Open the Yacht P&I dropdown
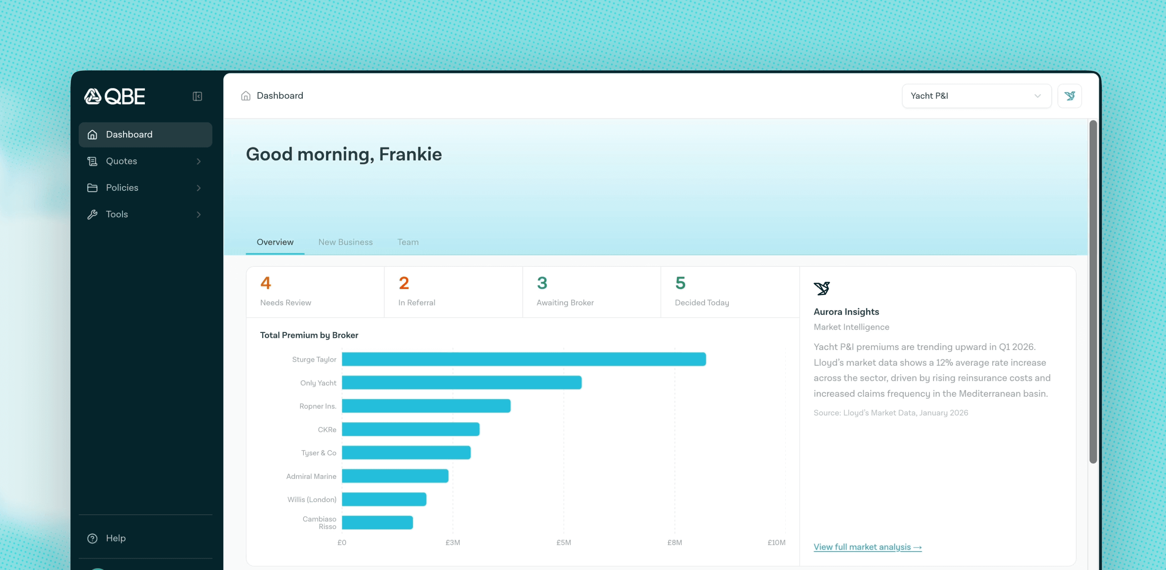1166x570 pixels. 976,96
